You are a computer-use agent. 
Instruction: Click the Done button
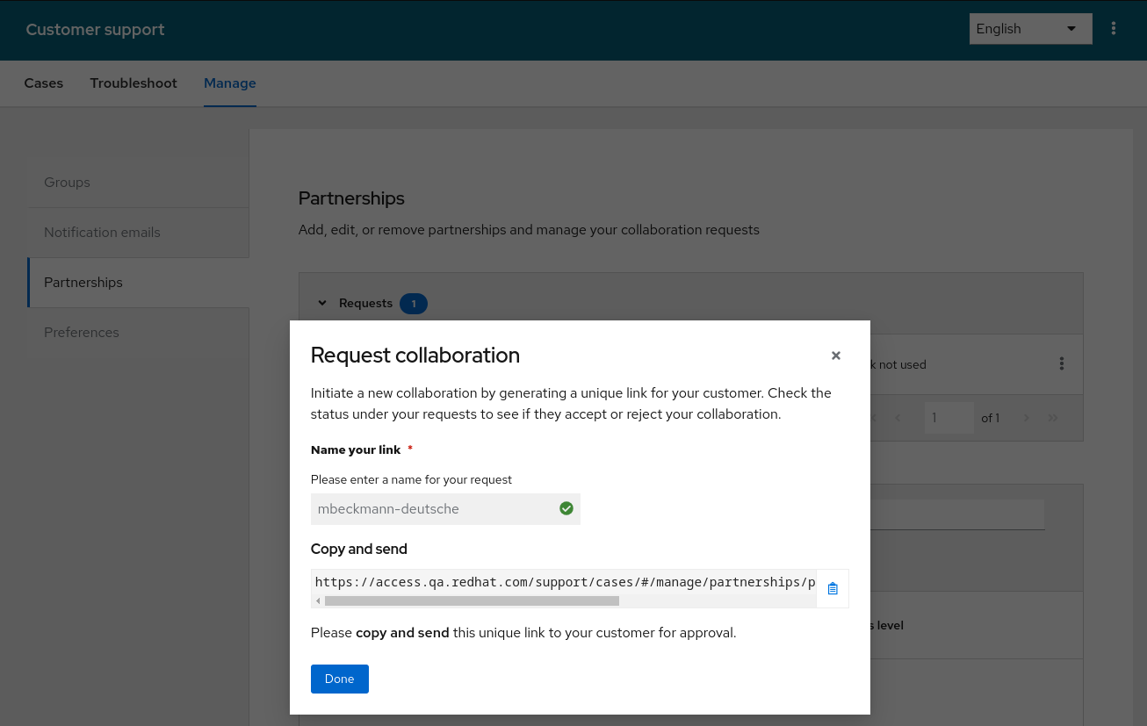(x=339, y=679)
